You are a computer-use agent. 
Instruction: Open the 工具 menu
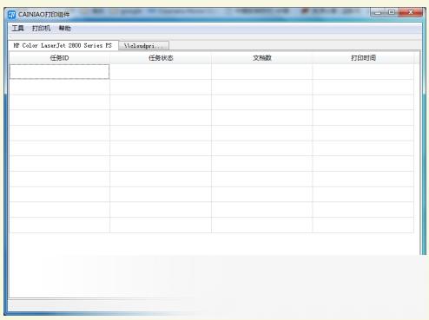18,29
